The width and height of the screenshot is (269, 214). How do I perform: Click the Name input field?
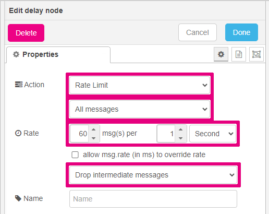[x=153, y=199]
